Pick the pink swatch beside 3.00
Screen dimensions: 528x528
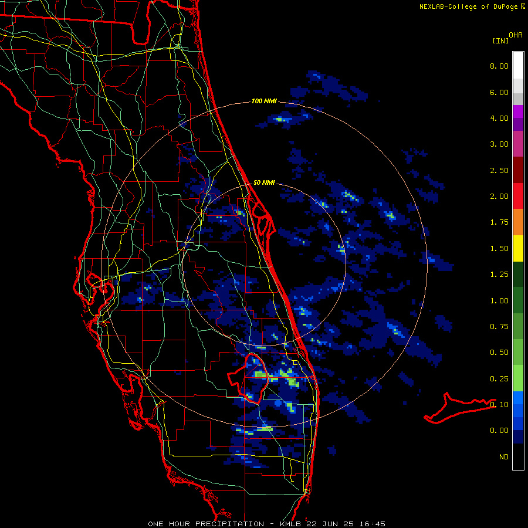[x=518, y=144]
